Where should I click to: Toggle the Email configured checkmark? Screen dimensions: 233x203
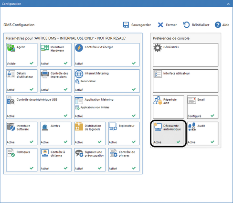pyautogui.click(x=212, y=116)
